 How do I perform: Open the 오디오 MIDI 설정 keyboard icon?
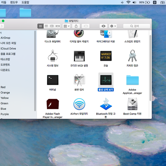click(79, 56)
